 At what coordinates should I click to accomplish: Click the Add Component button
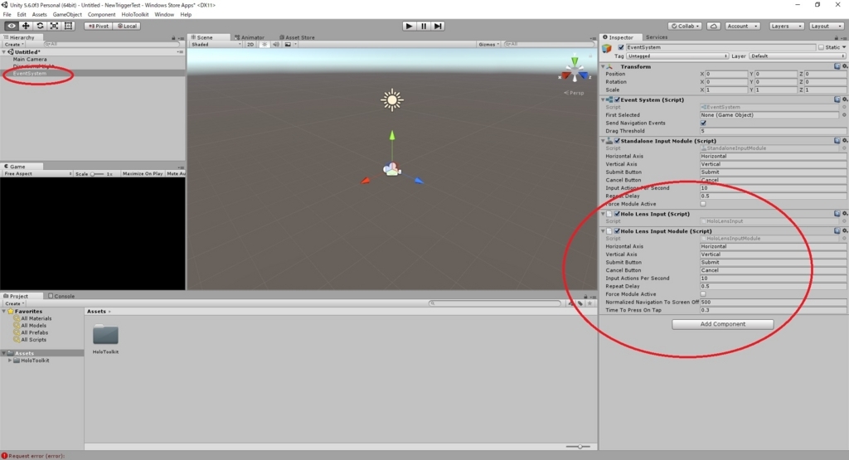coord(723,324)
